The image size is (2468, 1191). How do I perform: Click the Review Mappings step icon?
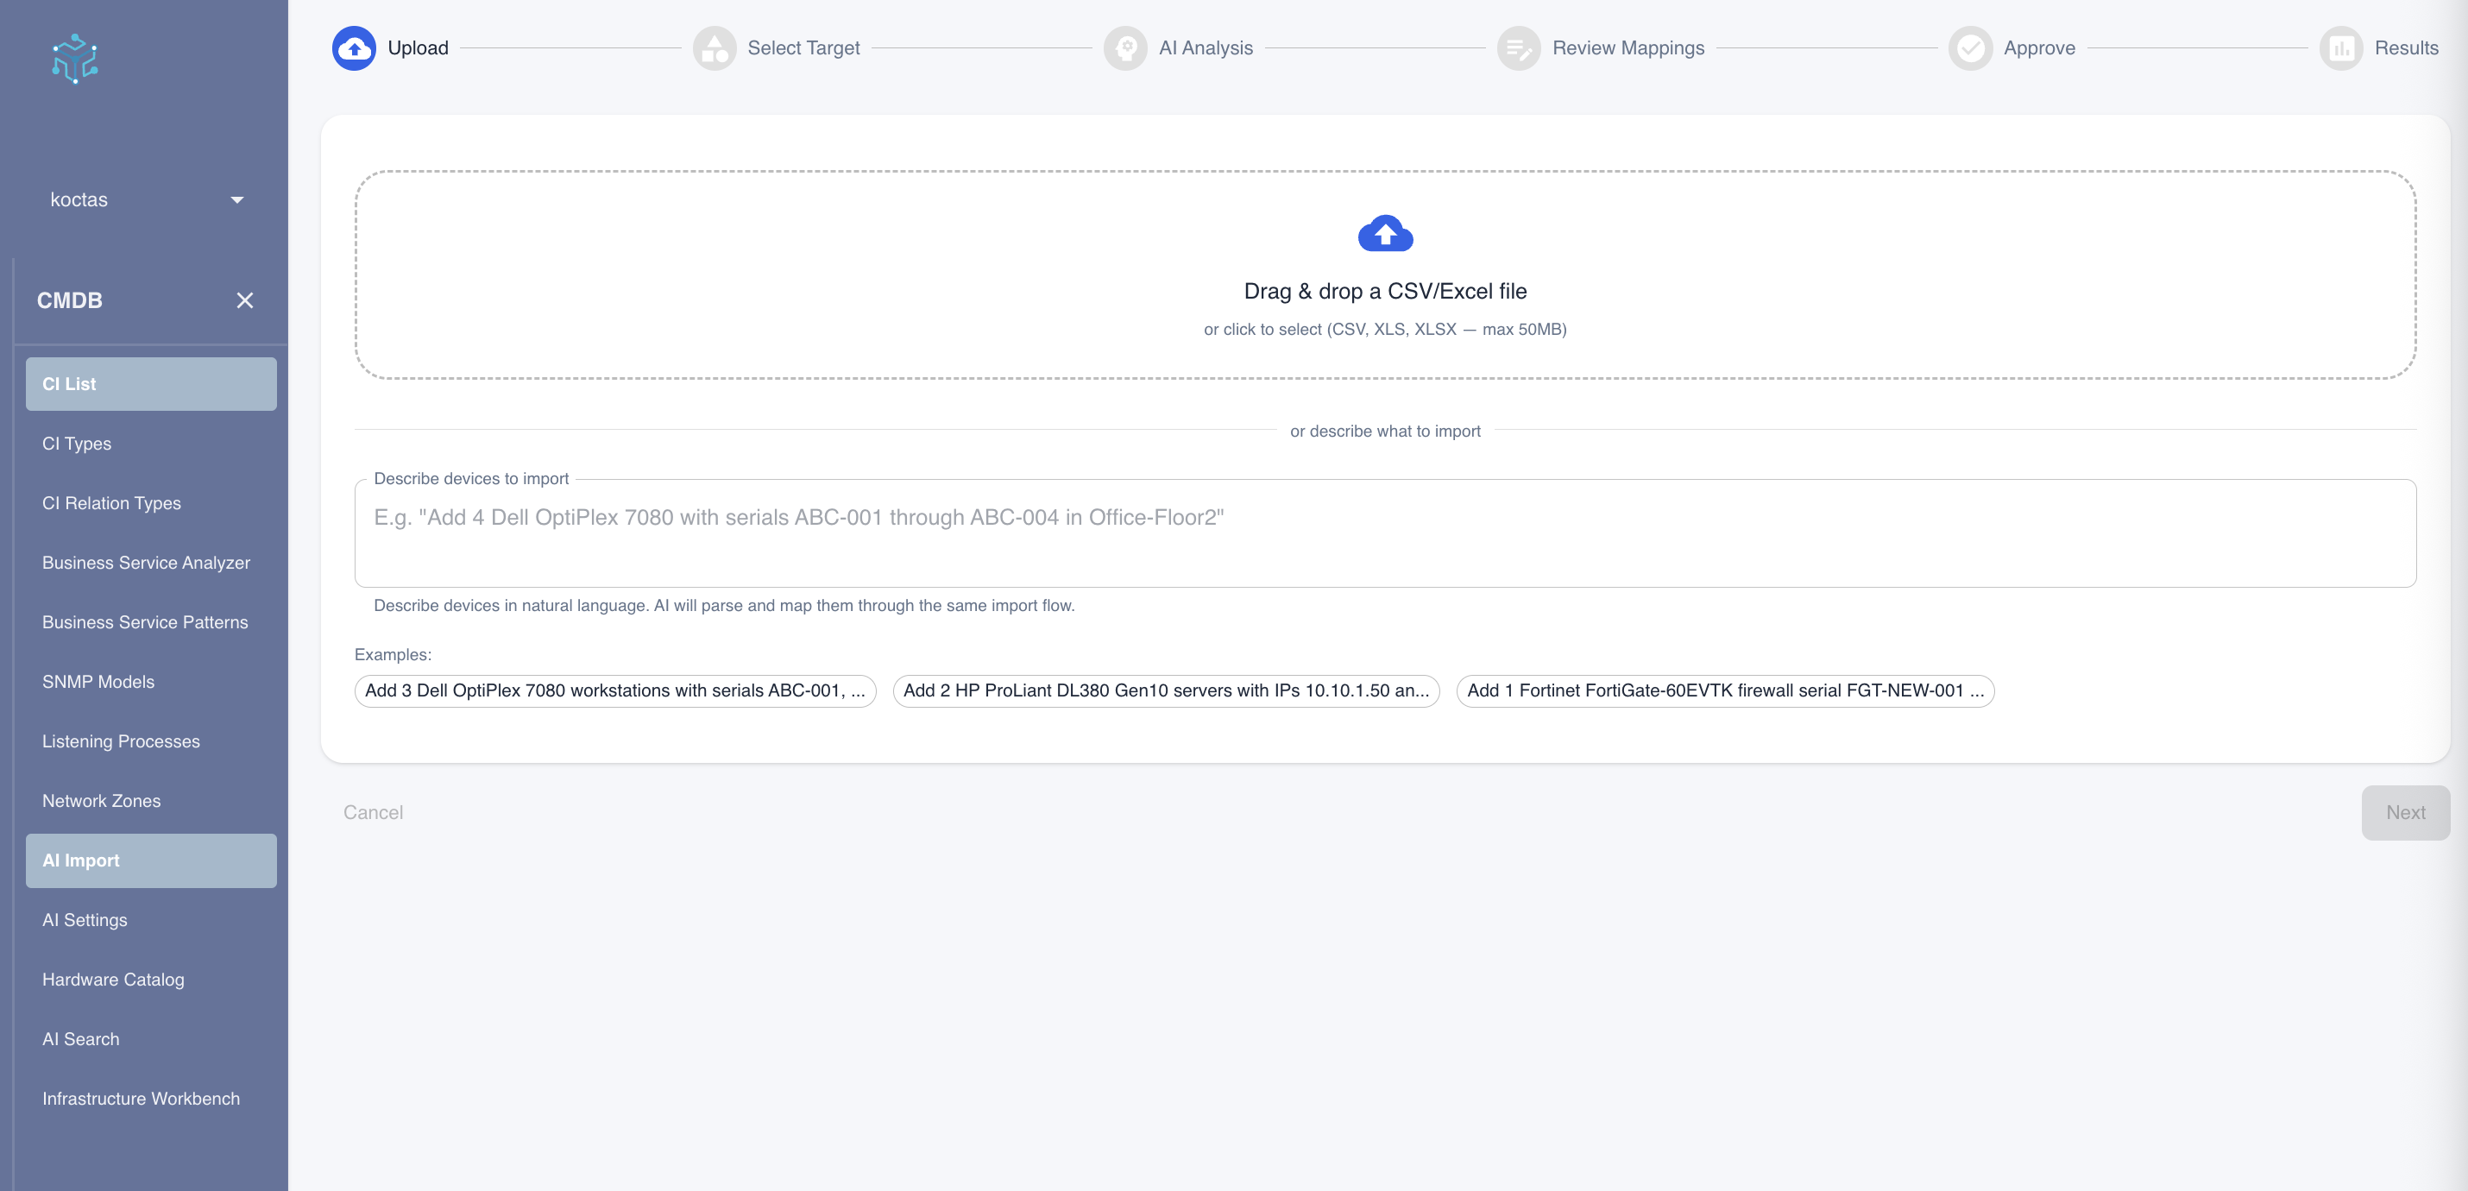1519,48
